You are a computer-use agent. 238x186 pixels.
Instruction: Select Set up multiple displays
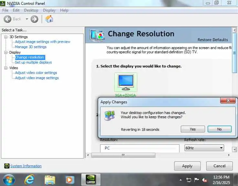[33, 62]
